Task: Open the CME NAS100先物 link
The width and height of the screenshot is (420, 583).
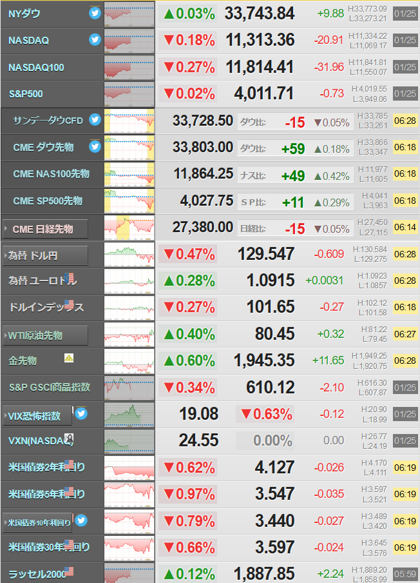Action: coord(52,173)
